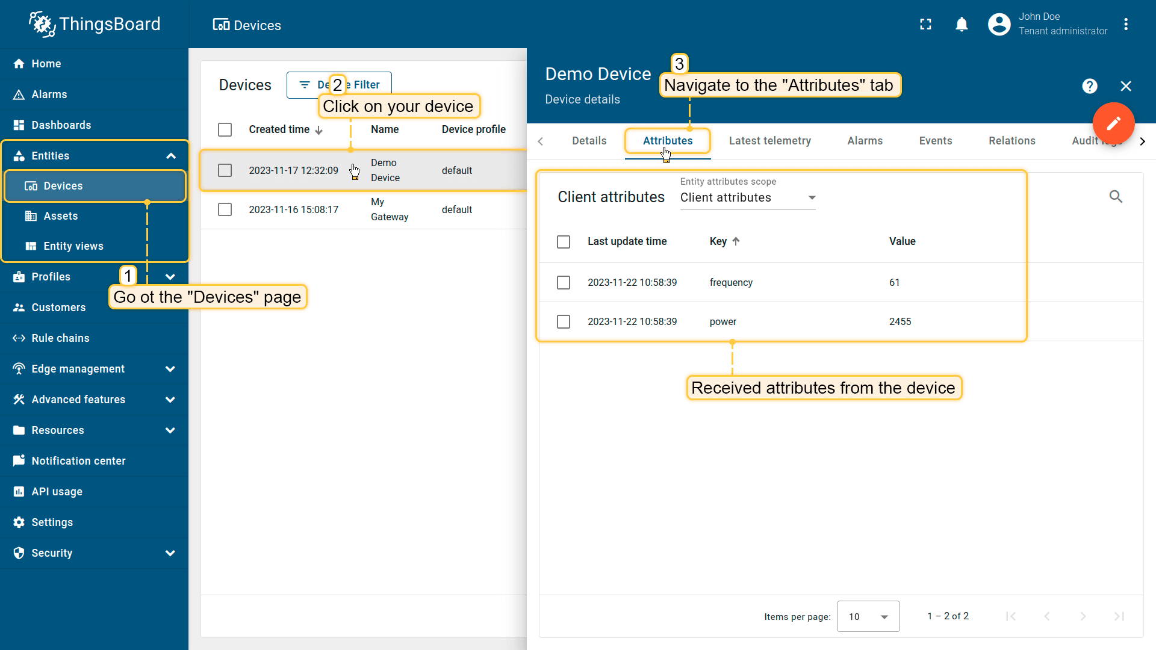Open notifications bell
This screenshot has width=1156, height=650.
962,24
